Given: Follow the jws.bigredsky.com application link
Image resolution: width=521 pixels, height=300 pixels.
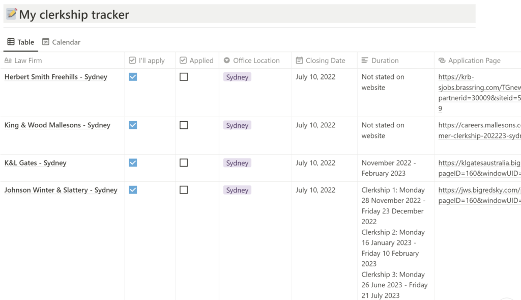Looking at the screenshot, I should tap(479, 195).
